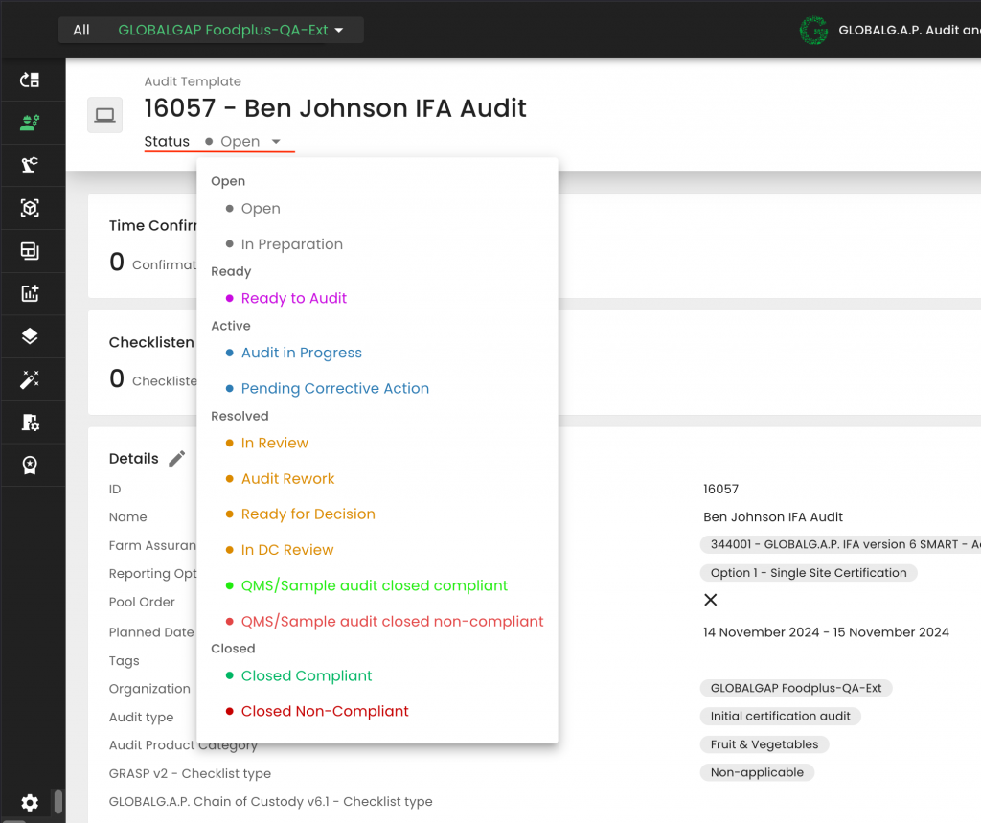Open the stacked layers sidebar icon
Viewport: 981px width, 823px height.
[x=30, y=335]
